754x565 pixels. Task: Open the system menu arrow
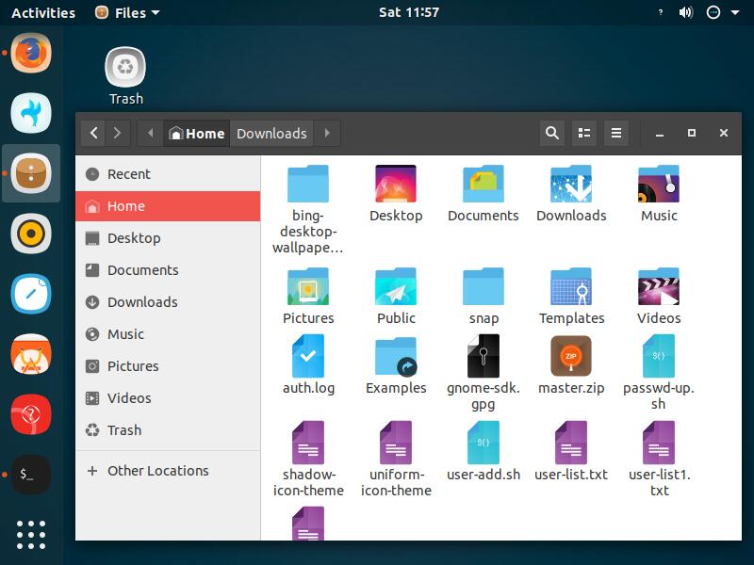(x=735, y=12)
